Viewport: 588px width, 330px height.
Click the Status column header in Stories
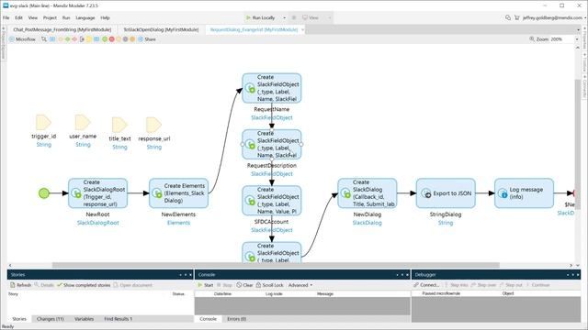click(178, 294)
